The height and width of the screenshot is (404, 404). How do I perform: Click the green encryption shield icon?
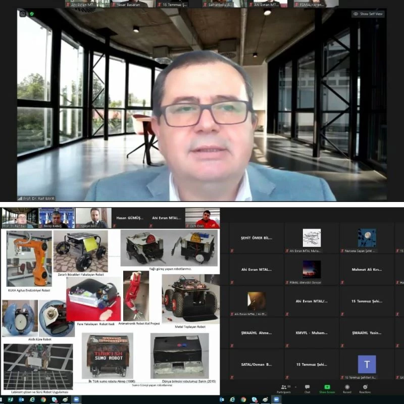pyautogui.click(x=31, y=14)
